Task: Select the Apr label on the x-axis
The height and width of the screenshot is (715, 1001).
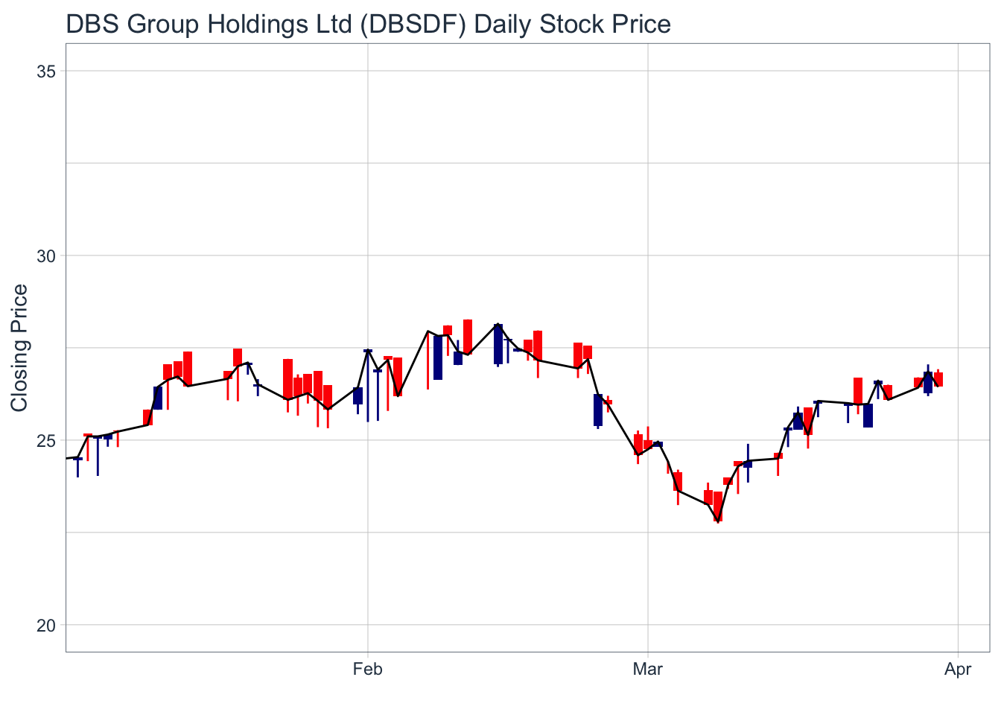Action: point(957,670)
